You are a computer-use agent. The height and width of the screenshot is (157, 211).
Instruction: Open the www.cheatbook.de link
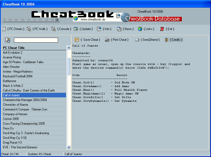click(x=93, y=19)
